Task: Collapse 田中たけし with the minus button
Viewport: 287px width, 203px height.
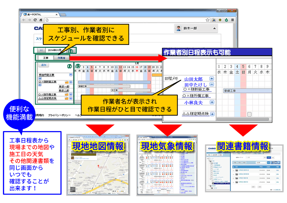Action: tap(212, 85)
